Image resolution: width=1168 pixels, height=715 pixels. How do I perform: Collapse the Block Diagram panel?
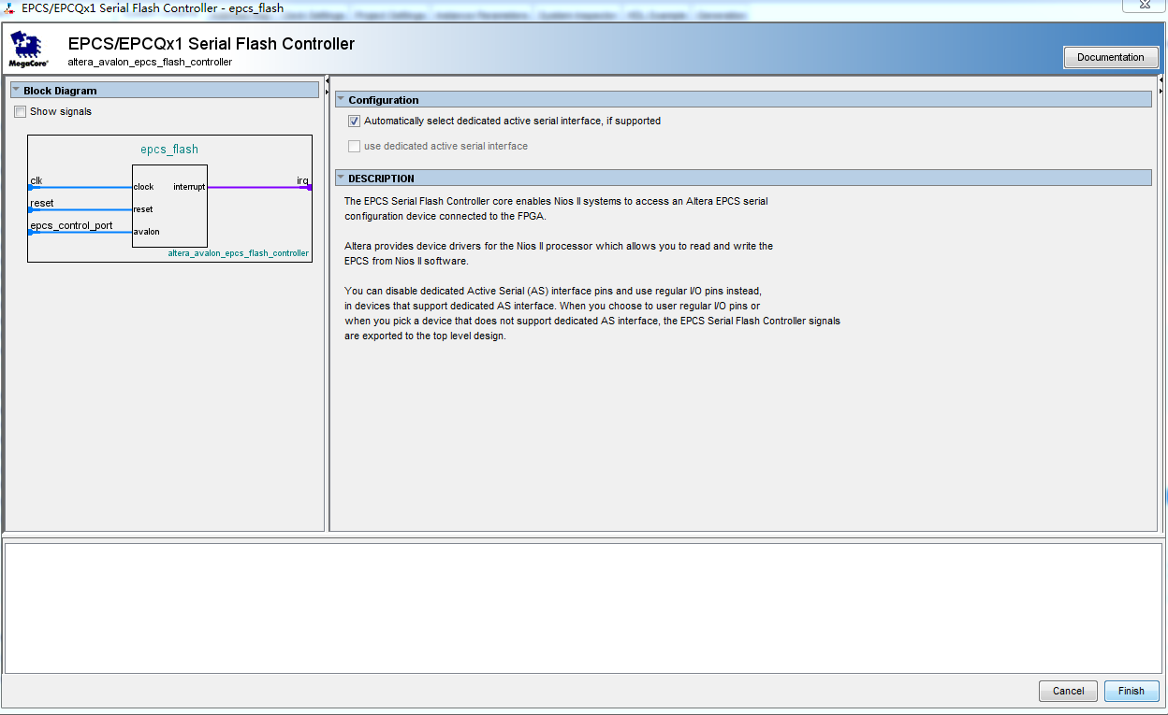17,90
